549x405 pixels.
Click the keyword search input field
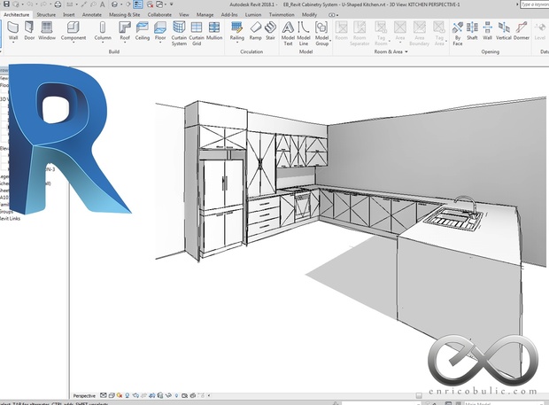tap(535, 4)
